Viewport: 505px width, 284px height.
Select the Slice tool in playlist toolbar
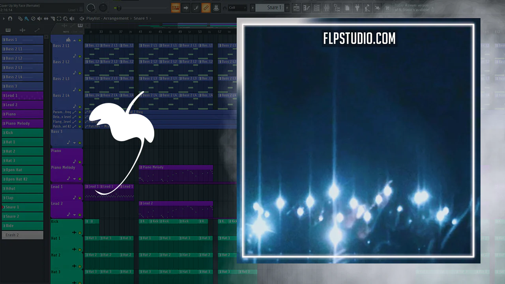click(52, 19)
